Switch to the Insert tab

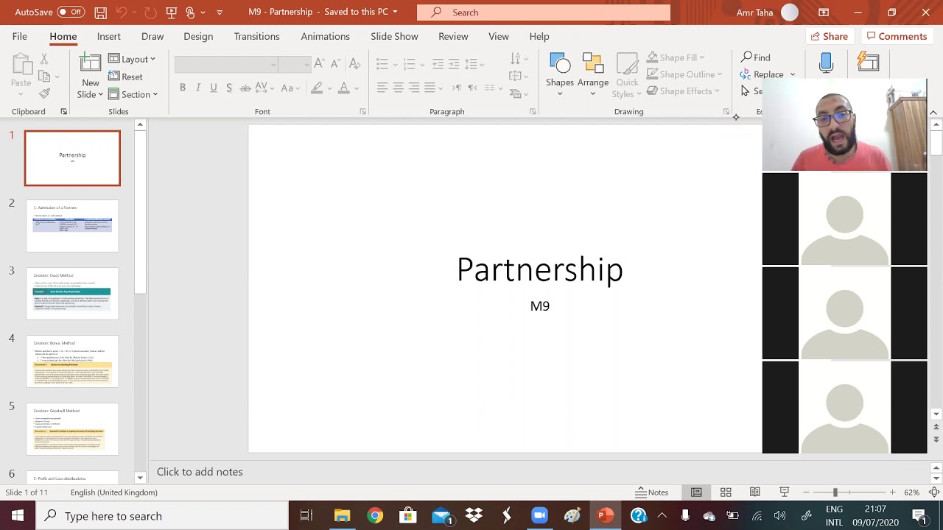coord(108,36)
